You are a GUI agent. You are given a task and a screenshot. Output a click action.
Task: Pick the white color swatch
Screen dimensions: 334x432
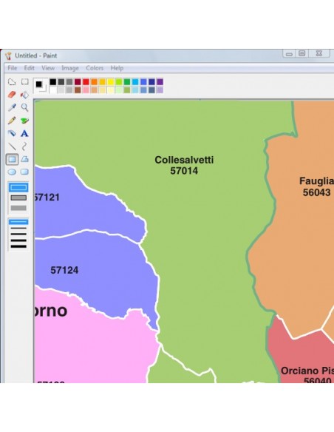point(52,90)
